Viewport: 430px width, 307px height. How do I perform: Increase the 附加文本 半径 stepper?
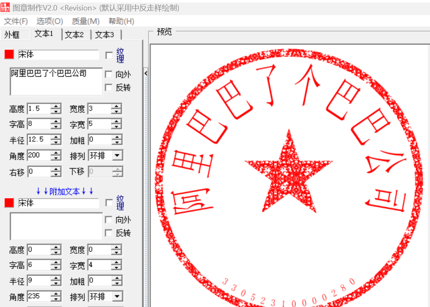pos(56,278)
